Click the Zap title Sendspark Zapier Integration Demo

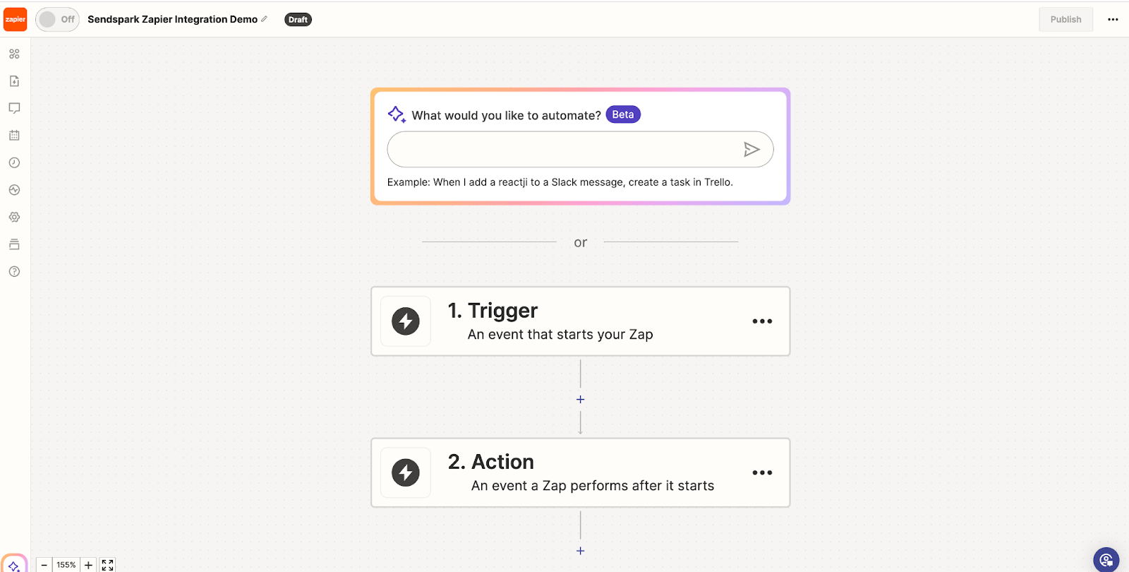point(172,19)
